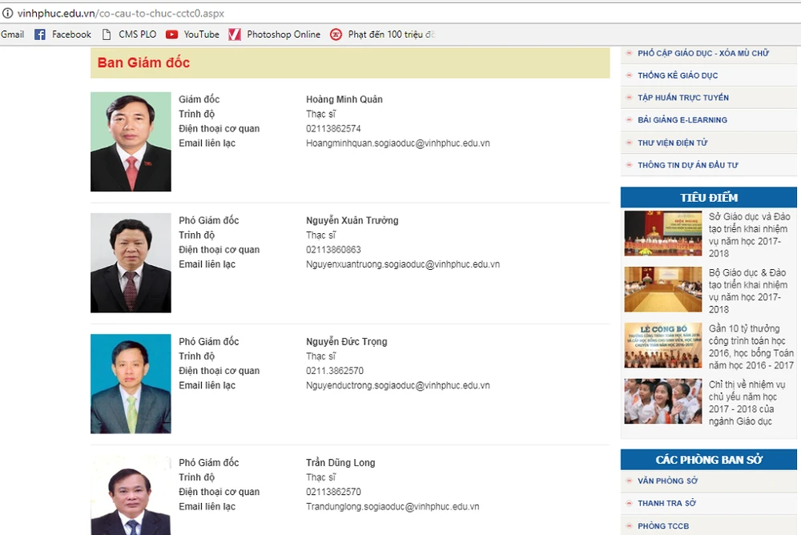The image size is (801, 535).
Task: Open 'Thư viện điện tử' sidebar item
Action: (x=672, y=143)
